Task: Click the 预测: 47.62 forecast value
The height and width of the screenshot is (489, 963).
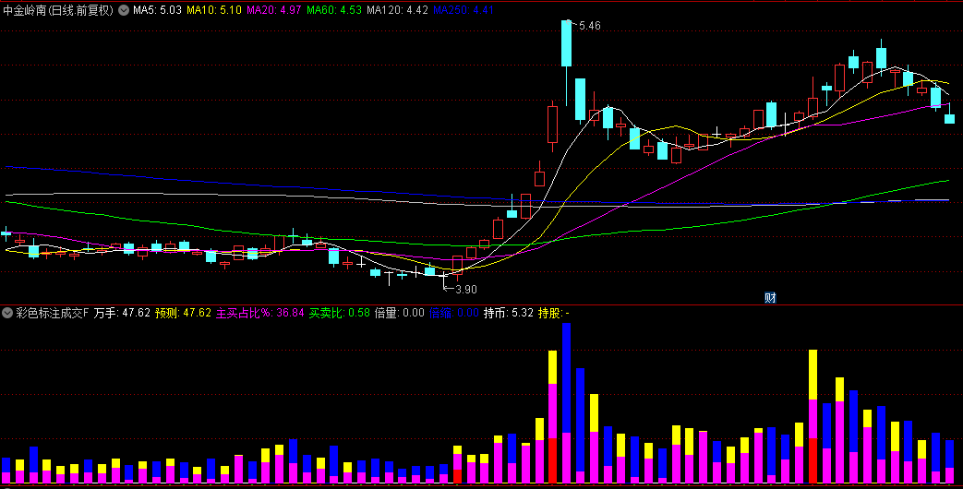Action: tap(183, 313)
